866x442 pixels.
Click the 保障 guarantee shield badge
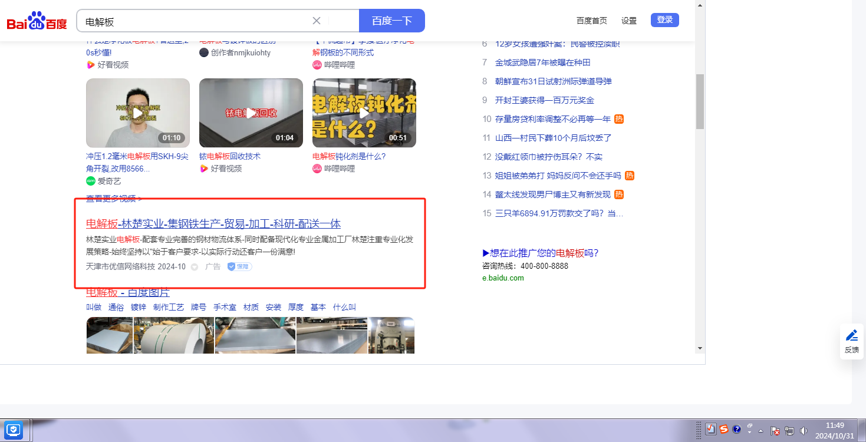pos(240,266)
